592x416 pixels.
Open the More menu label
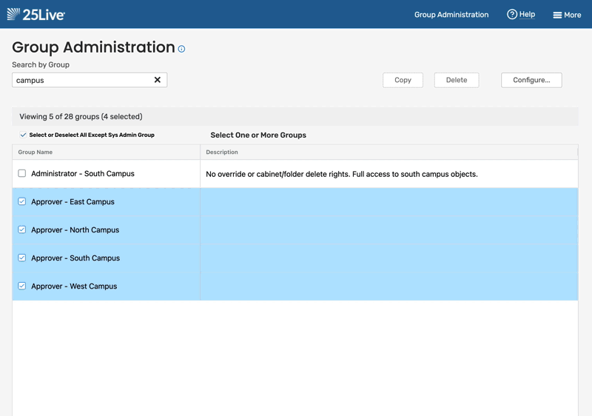tap(572, 15)
